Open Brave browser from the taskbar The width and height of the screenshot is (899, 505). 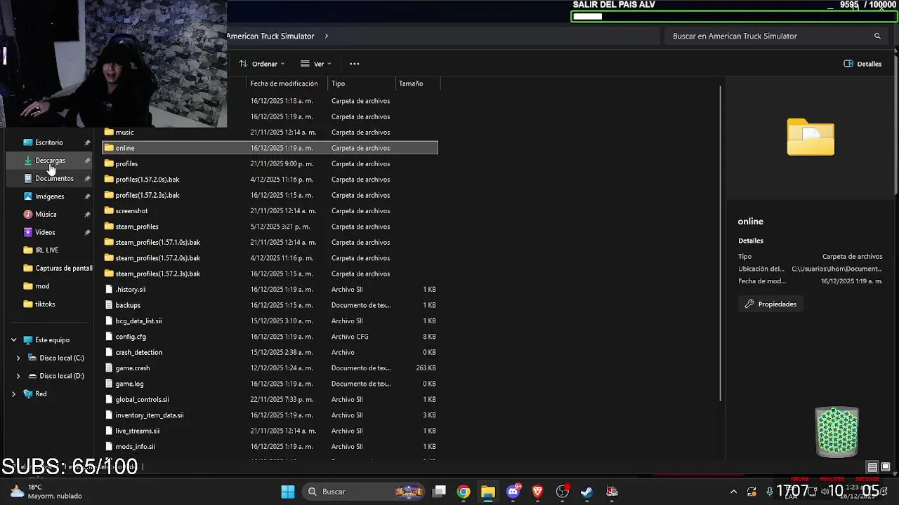click(537, 492)
